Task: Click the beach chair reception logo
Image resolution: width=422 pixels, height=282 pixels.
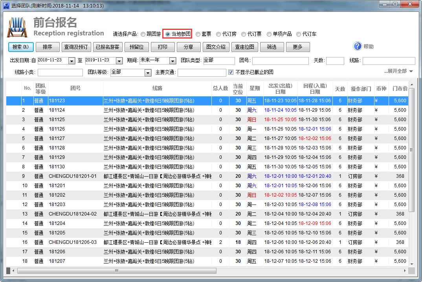Action: click(17, 27)
